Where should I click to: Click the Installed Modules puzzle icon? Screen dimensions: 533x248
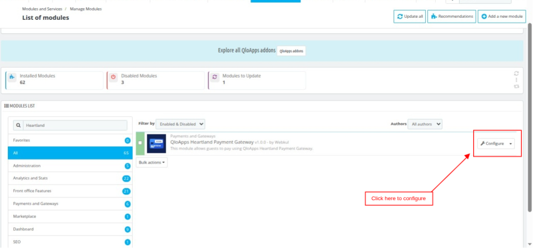click(12, 77)
